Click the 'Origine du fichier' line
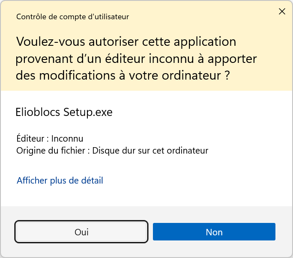 (112, 151)
